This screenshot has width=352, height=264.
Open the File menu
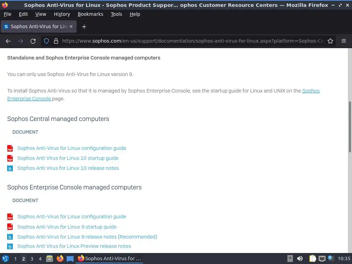(8, 14)
